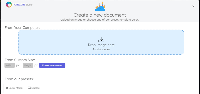
Task: Click the "Drop image here" text
Action: 101,45
